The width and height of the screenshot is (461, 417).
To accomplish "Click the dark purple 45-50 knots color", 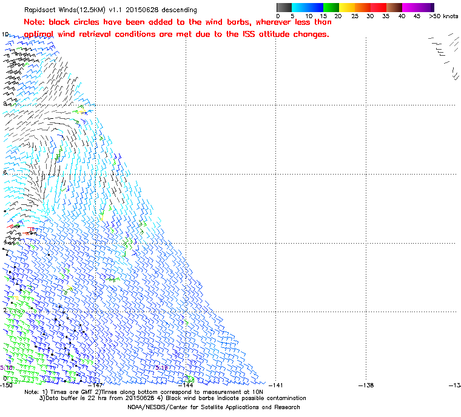I will pos(426,7).
